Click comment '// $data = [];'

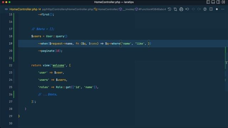[x=43, y=29]
